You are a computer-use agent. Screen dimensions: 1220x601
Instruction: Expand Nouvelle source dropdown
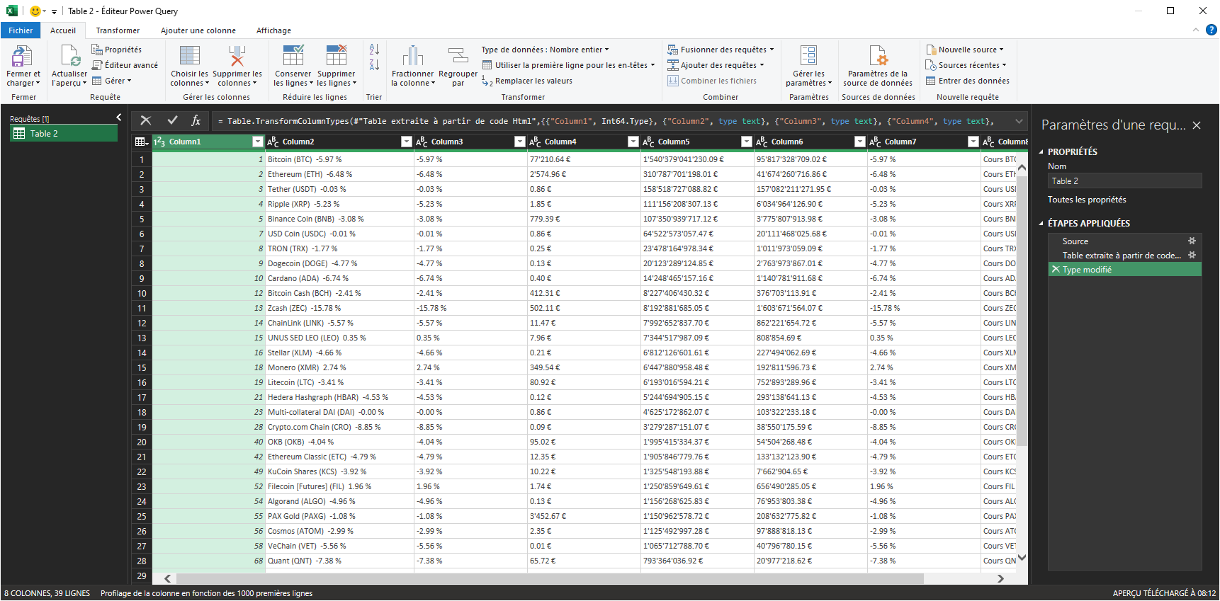point(1001,50)
